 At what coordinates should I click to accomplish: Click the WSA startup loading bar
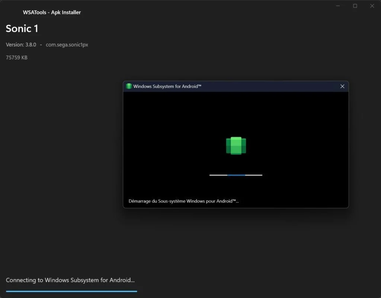coord(236,175)
